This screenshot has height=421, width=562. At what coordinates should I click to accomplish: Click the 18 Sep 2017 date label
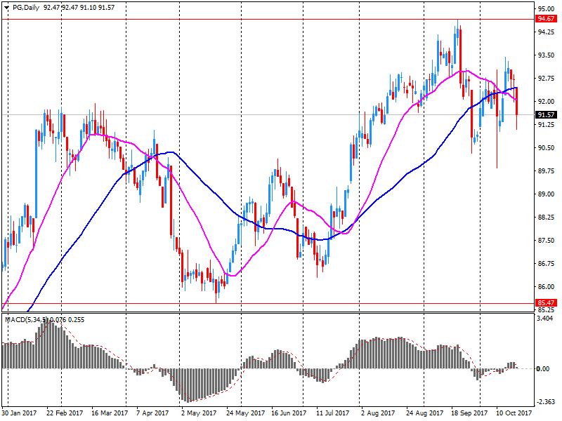pyautogui.click(x=469, y=413)
